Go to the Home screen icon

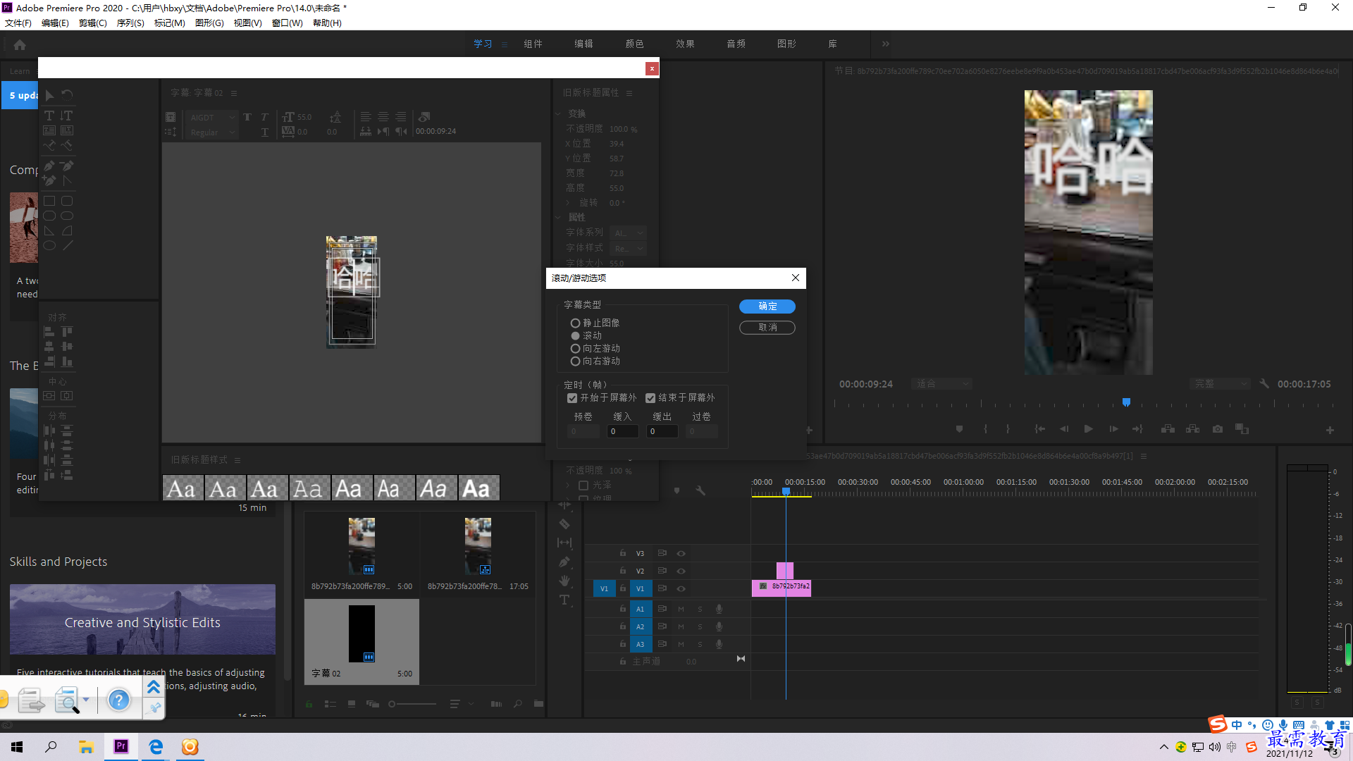point(20,44)
